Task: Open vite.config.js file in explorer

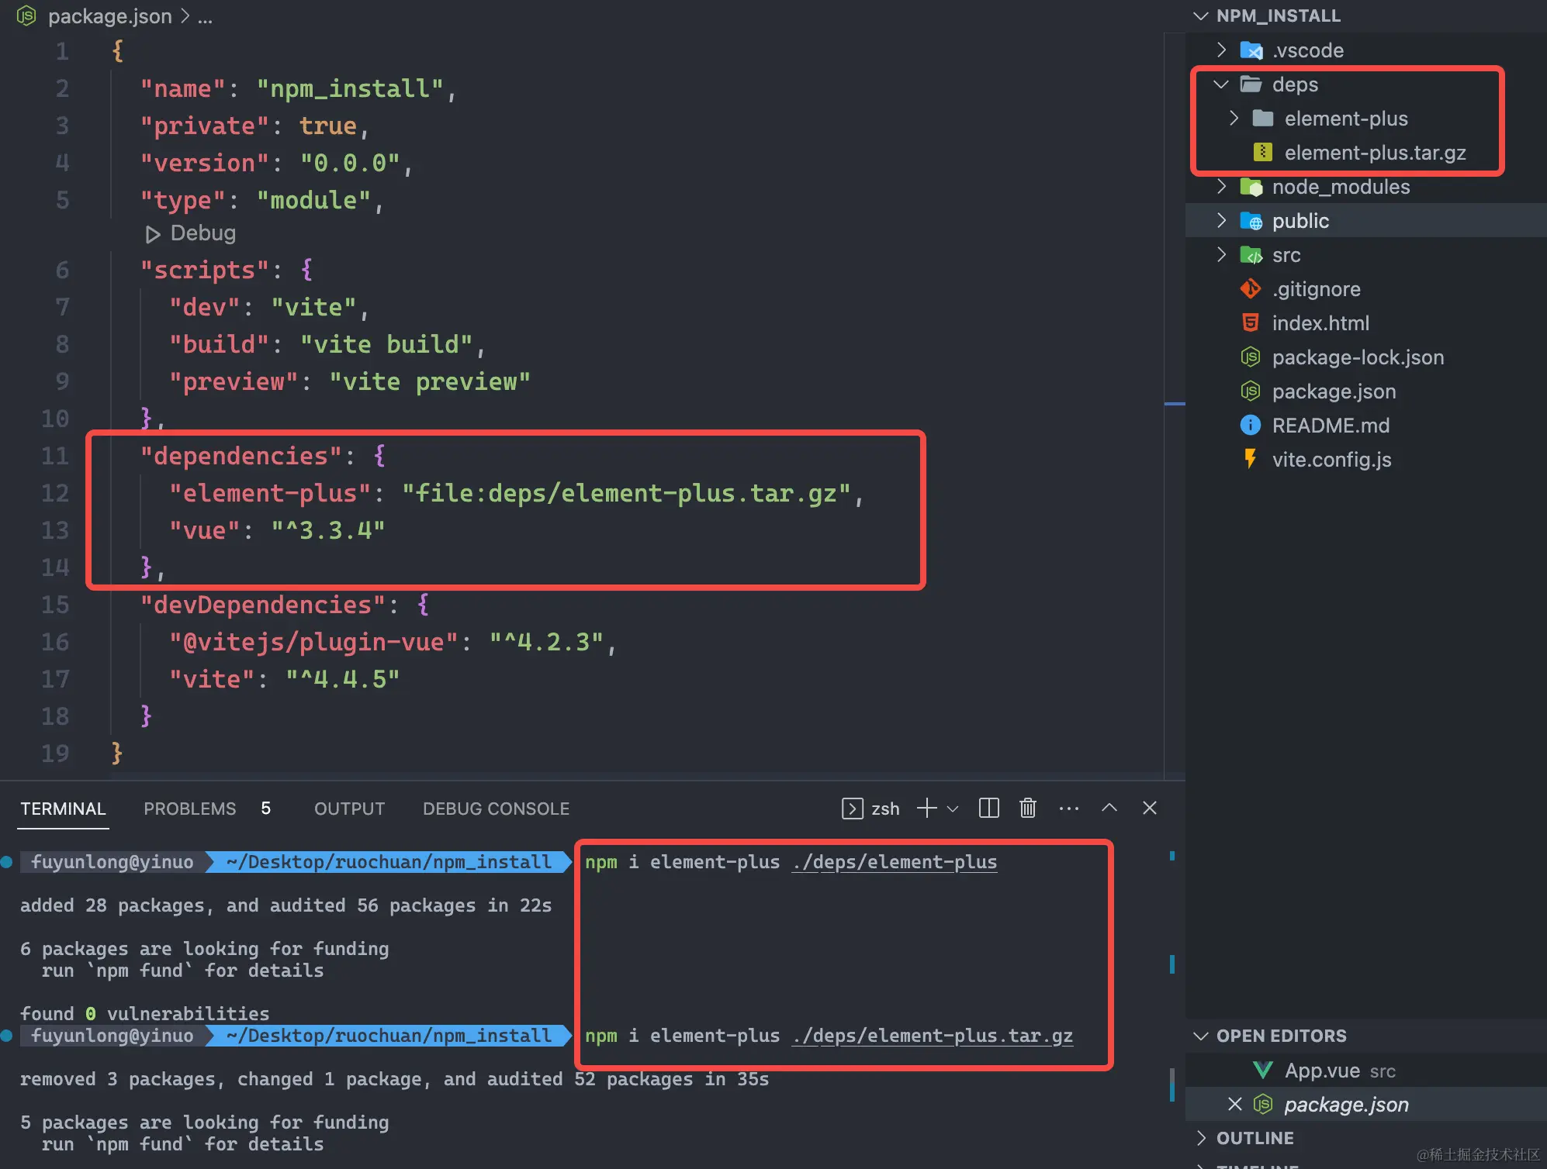Action: pyautogui.click(x=1331, y=460)
